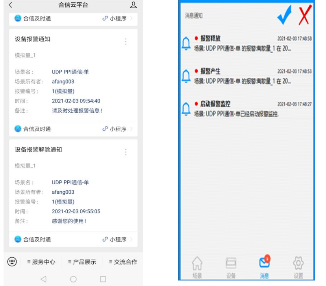This screenshot has width=326, height=286.
Task: Confirm with the blue checkmark icon
Action: (x=285, y=15)
